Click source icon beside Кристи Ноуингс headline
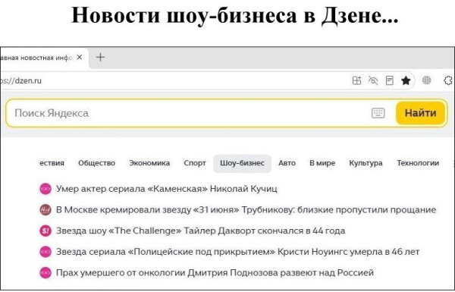The height and width of the screenshot is (292, 455). point(45,252)
